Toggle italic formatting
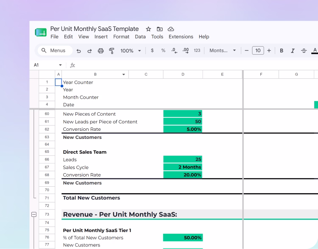 tap(293, 51)
